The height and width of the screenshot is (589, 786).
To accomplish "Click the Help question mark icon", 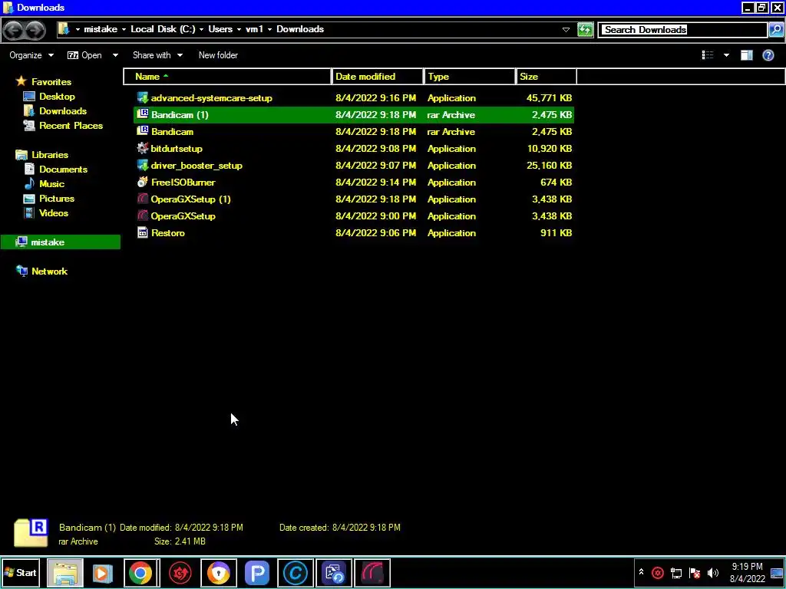I will [768, 55].
